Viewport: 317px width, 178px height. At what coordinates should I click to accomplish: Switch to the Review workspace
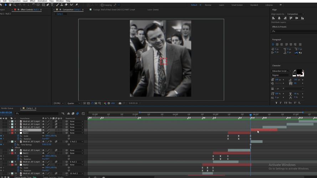[x=208, y=5]
